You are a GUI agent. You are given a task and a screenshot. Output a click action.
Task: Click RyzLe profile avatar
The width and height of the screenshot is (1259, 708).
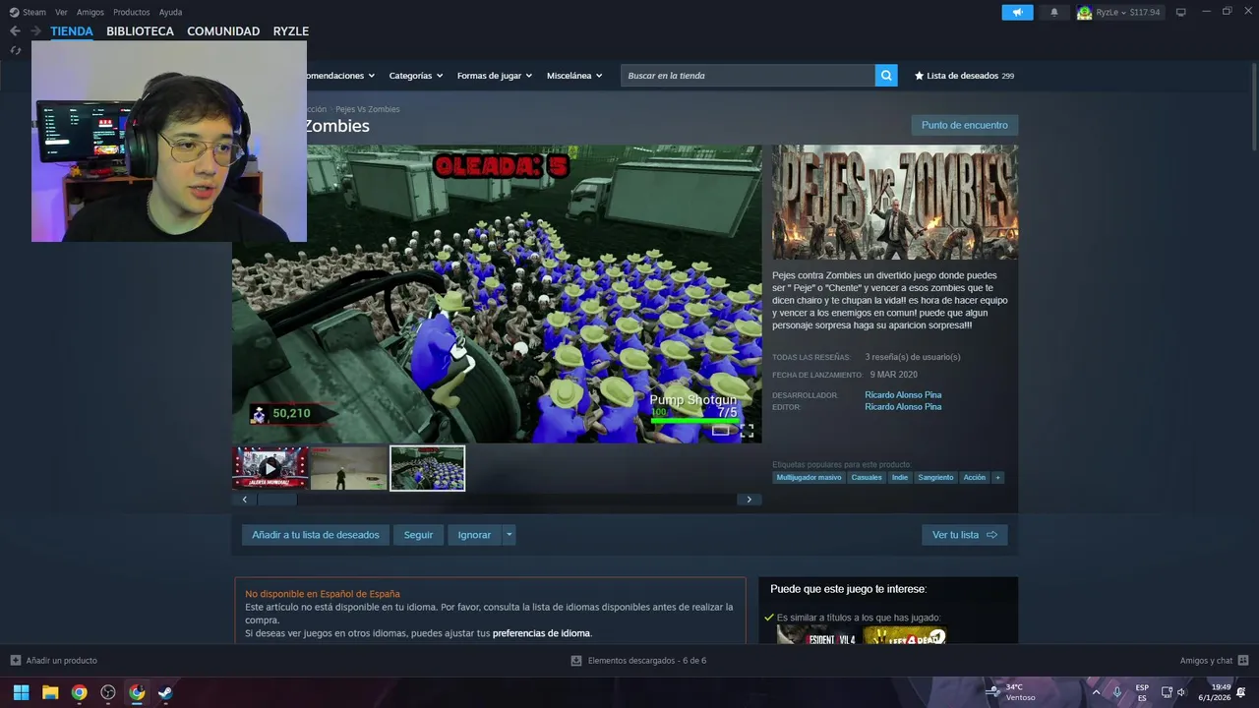click(x=1084, y=12)
